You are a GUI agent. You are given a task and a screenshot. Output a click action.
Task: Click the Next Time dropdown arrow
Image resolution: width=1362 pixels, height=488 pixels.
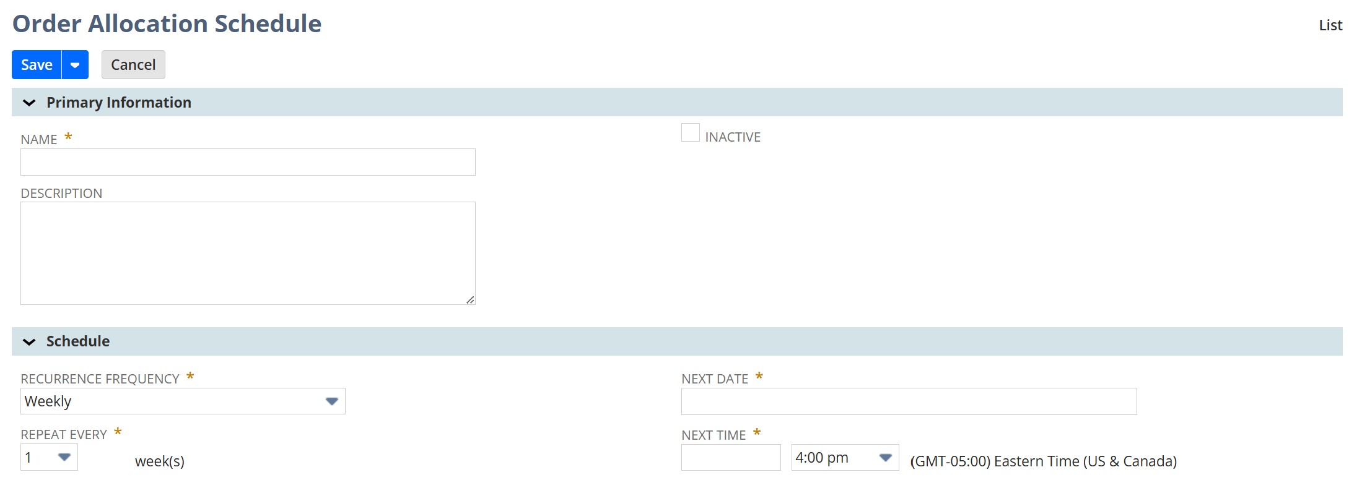click(885, 458)
